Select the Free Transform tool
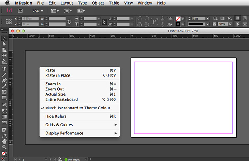 click(4, 111)
